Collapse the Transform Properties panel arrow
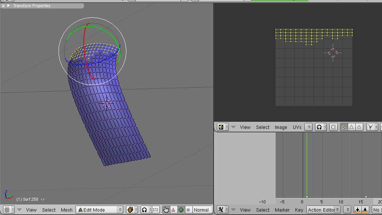Viewport: 382px width, 215px height. click(x=9, y=5)
